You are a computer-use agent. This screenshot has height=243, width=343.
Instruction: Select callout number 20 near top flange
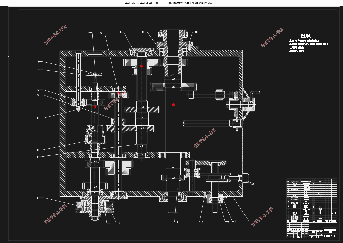pos(196,32)
